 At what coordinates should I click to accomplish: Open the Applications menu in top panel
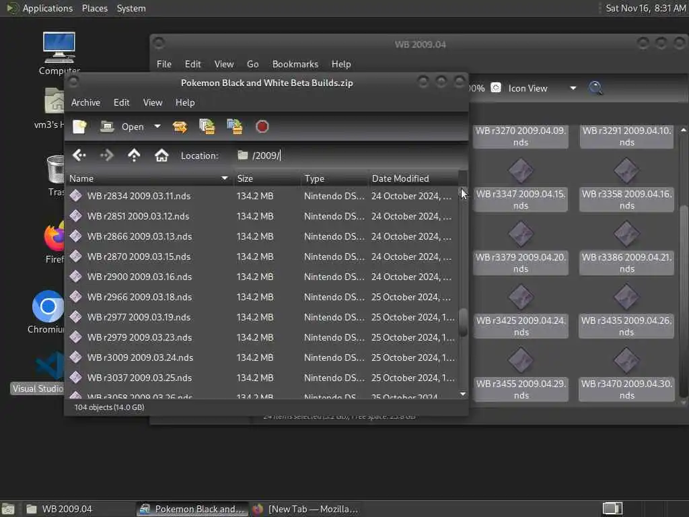coord(48,8)
